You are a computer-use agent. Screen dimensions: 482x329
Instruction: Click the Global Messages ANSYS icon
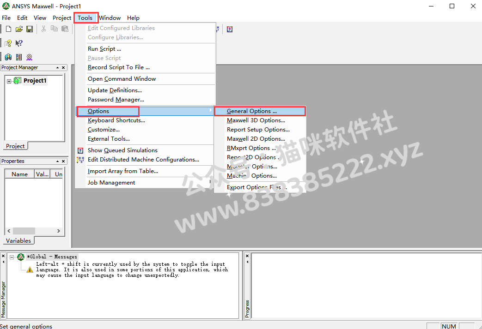(21, 257)
